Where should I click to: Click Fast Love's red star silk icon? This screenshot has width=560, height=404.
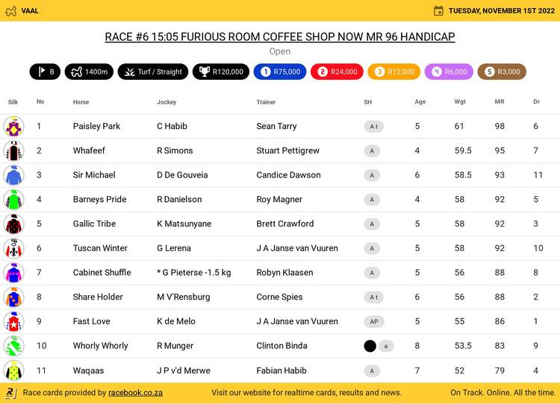(13, 321)
